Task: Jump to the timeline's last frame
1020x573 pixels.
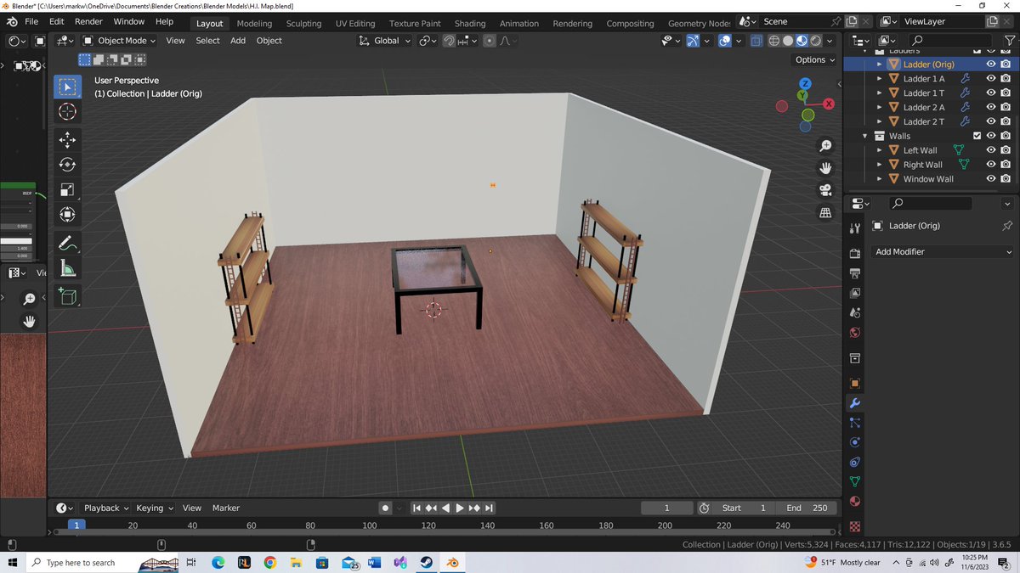Action: (490, 508)
